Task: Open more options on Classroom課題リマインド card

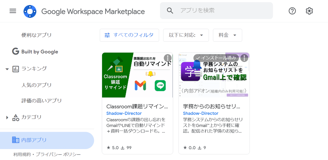Action: [x=168, y=58]
